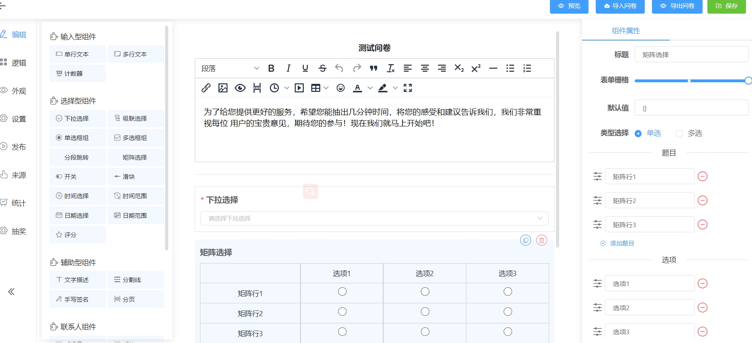Center align text
Image resolution: width=752 pixels, height=343 pixels.
click(x=425, y=68)
